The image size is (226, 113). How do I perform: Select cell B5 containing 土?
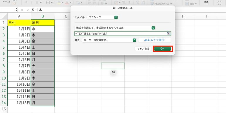43,47
